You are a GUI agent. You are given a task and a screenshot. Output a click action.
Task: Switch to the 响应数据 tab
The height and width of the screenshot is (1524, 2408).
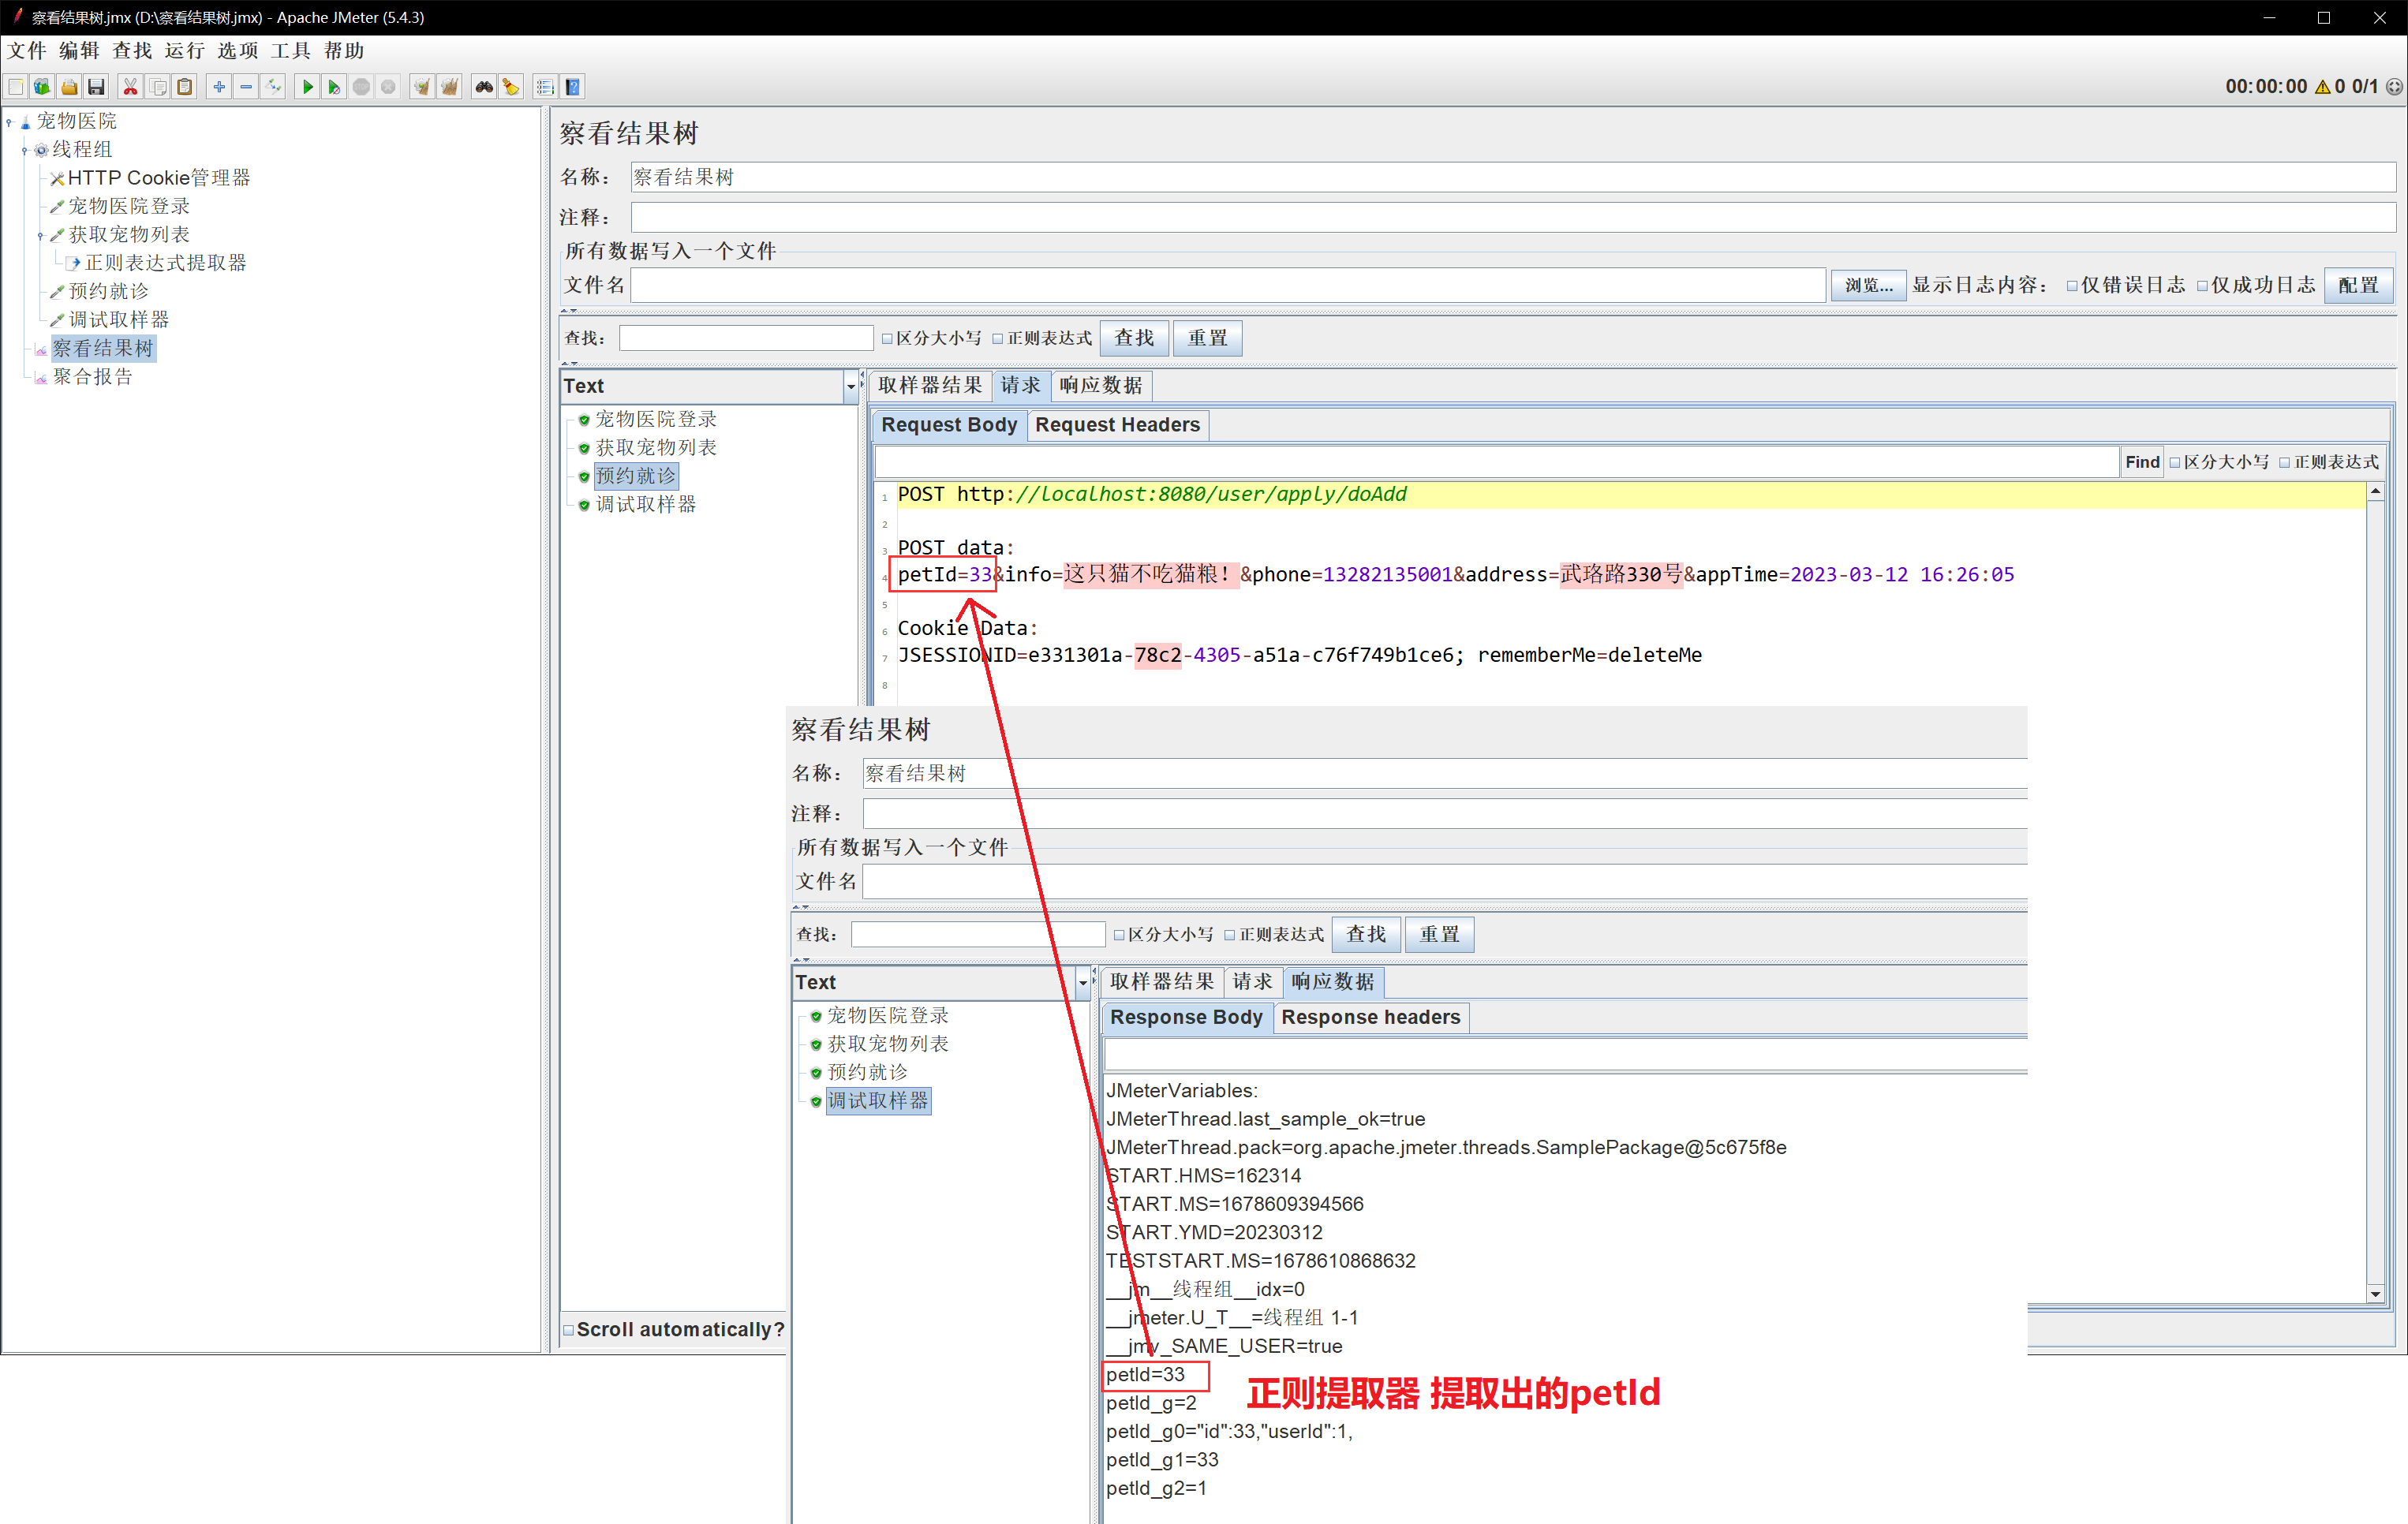tap(1100, 385)
